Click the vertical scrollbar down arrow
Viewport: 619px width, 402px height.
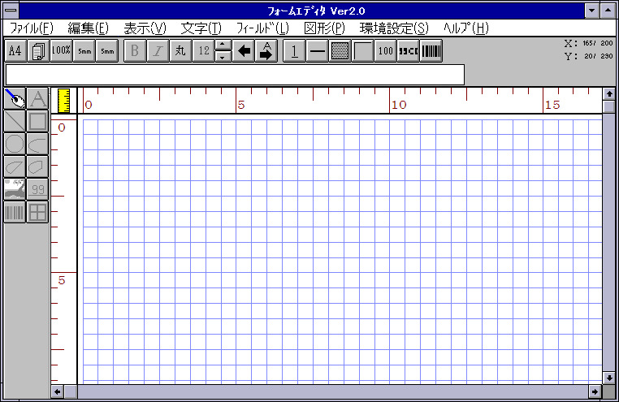click(609, 378)
